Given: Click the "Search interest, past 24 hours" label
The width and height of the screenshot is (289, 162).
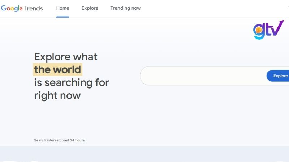Looking at the screenshot, I should pos(59,140).
